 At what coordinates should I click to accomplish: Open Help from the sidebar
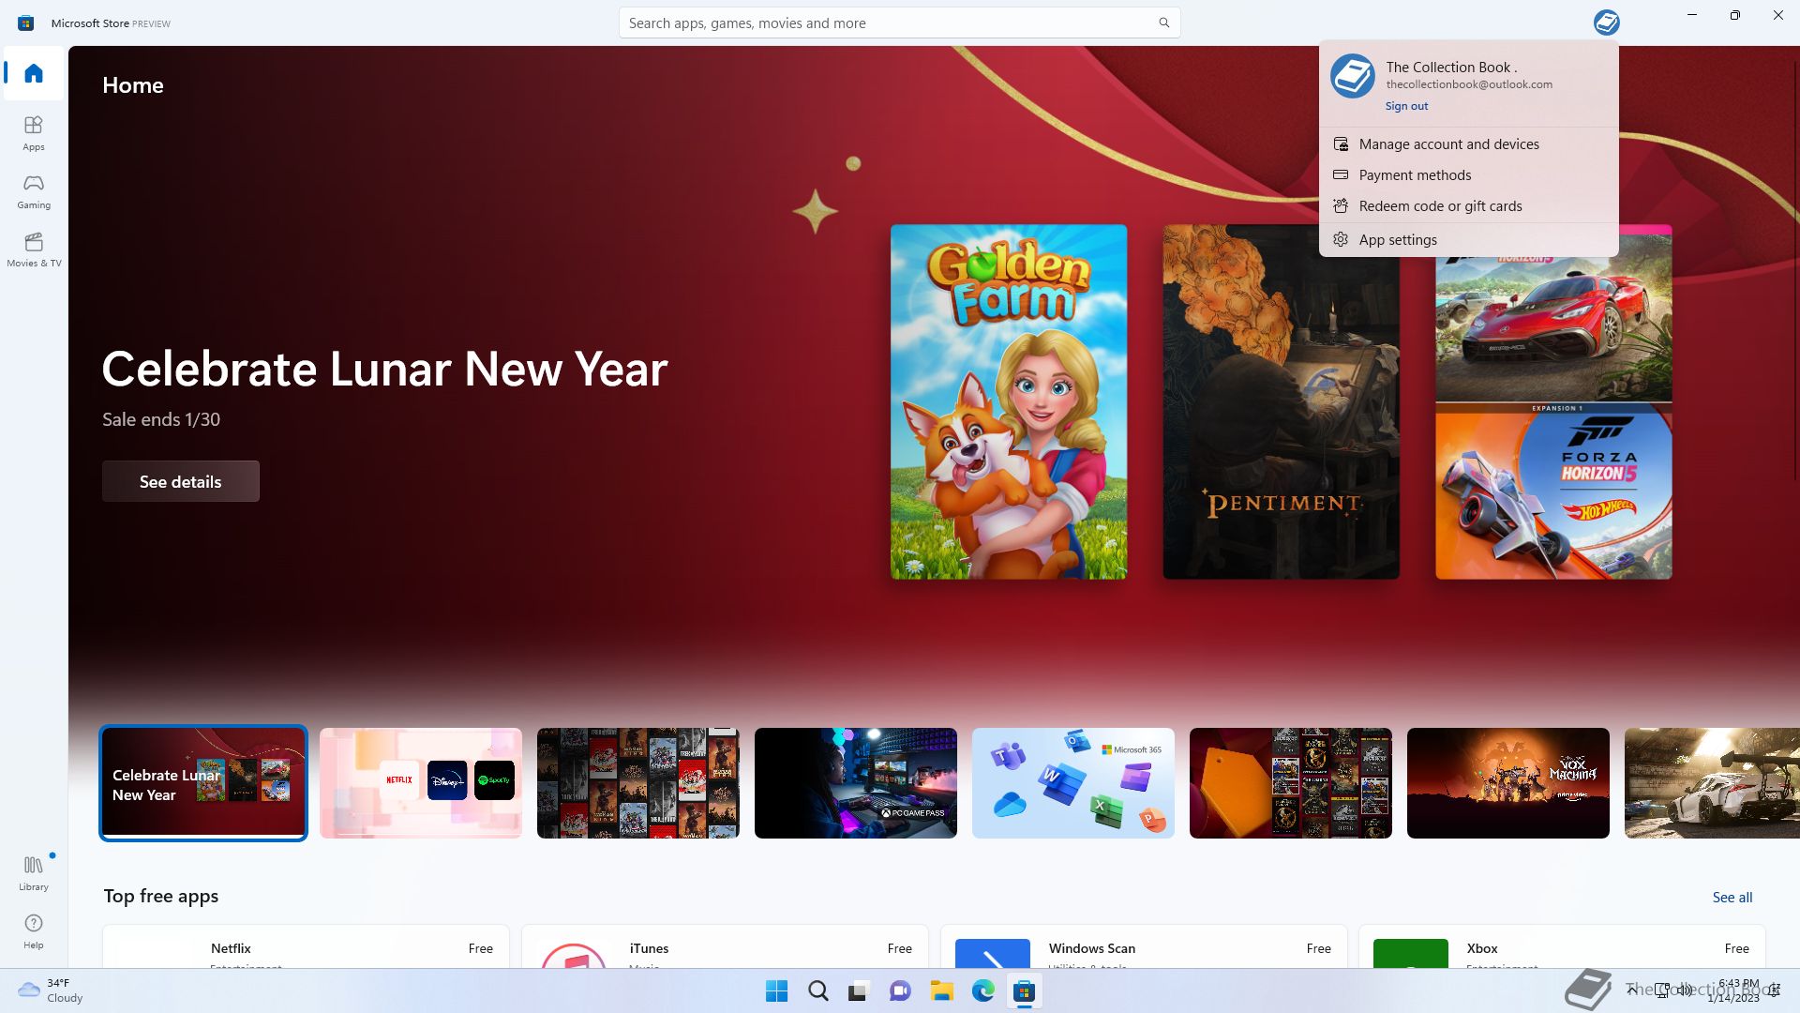34,931
